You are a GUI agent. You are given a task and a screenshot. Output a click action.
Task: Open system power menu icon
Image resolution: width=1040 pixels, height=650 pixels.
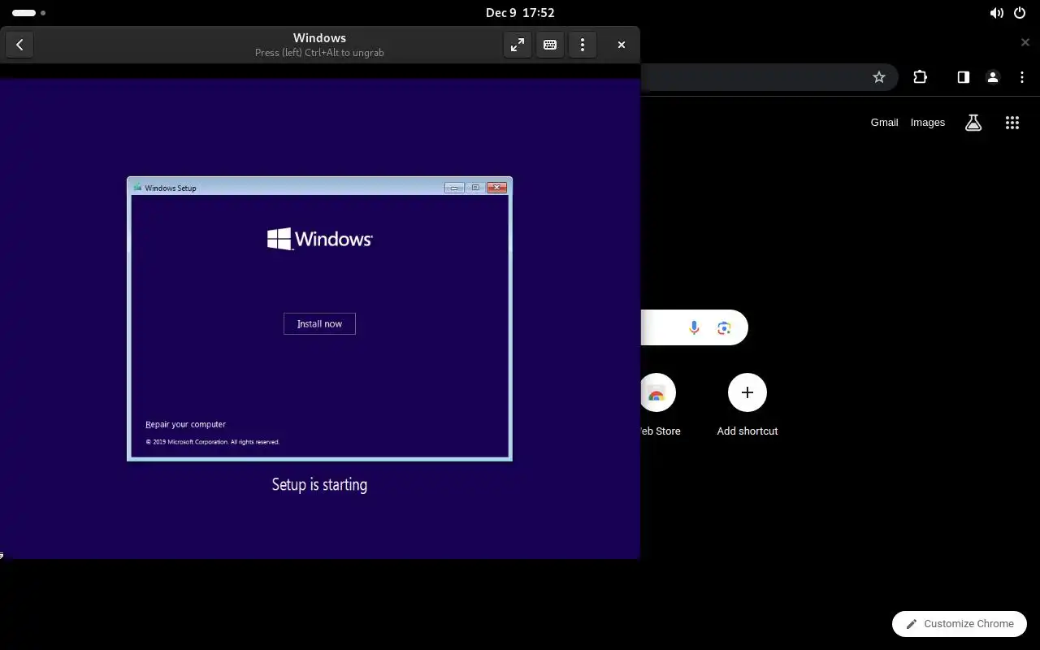[1020, 13]
